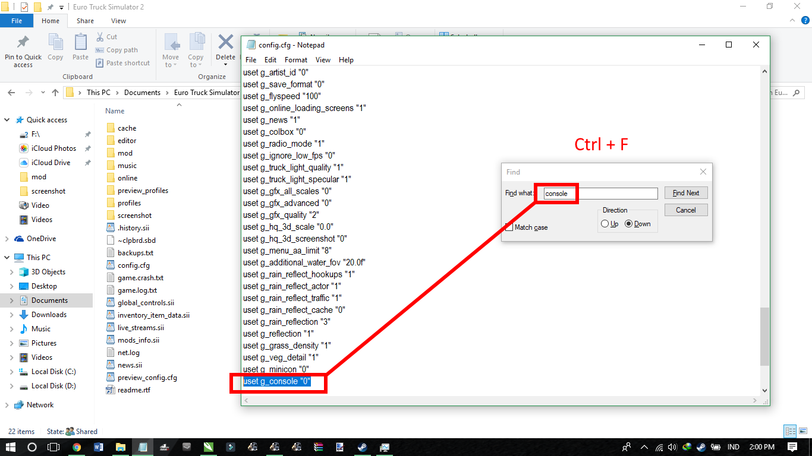Open Steam from the taskbar
This screenshot has width=812, height=456.
pyautogui.click(x=361, y=447)
